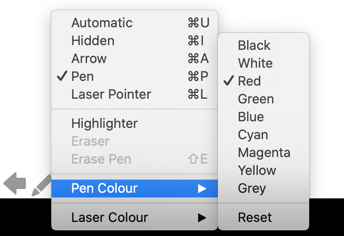The image size is (344, 236).
Task: Change pen colour to Cyan
Action: (x=264, y=134)
